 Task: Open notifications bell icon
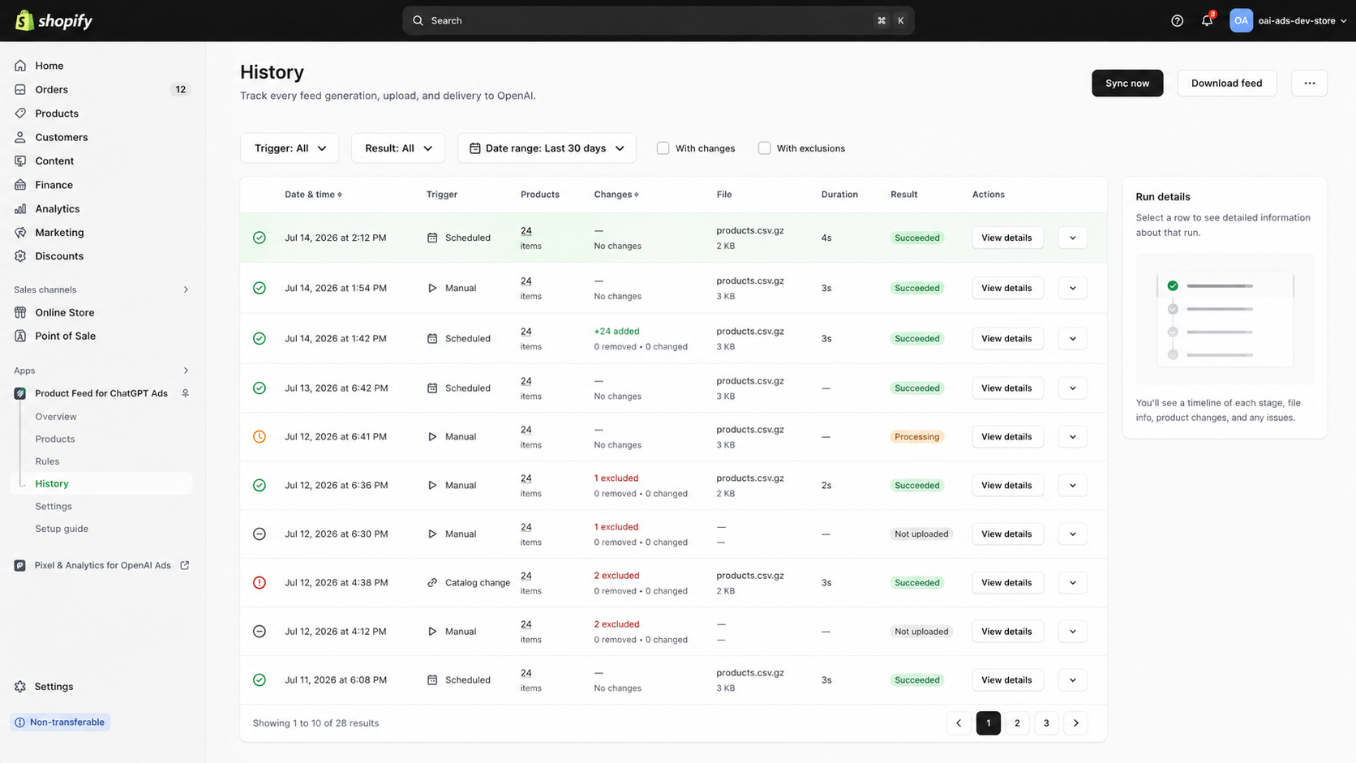tap(1207, 20)
